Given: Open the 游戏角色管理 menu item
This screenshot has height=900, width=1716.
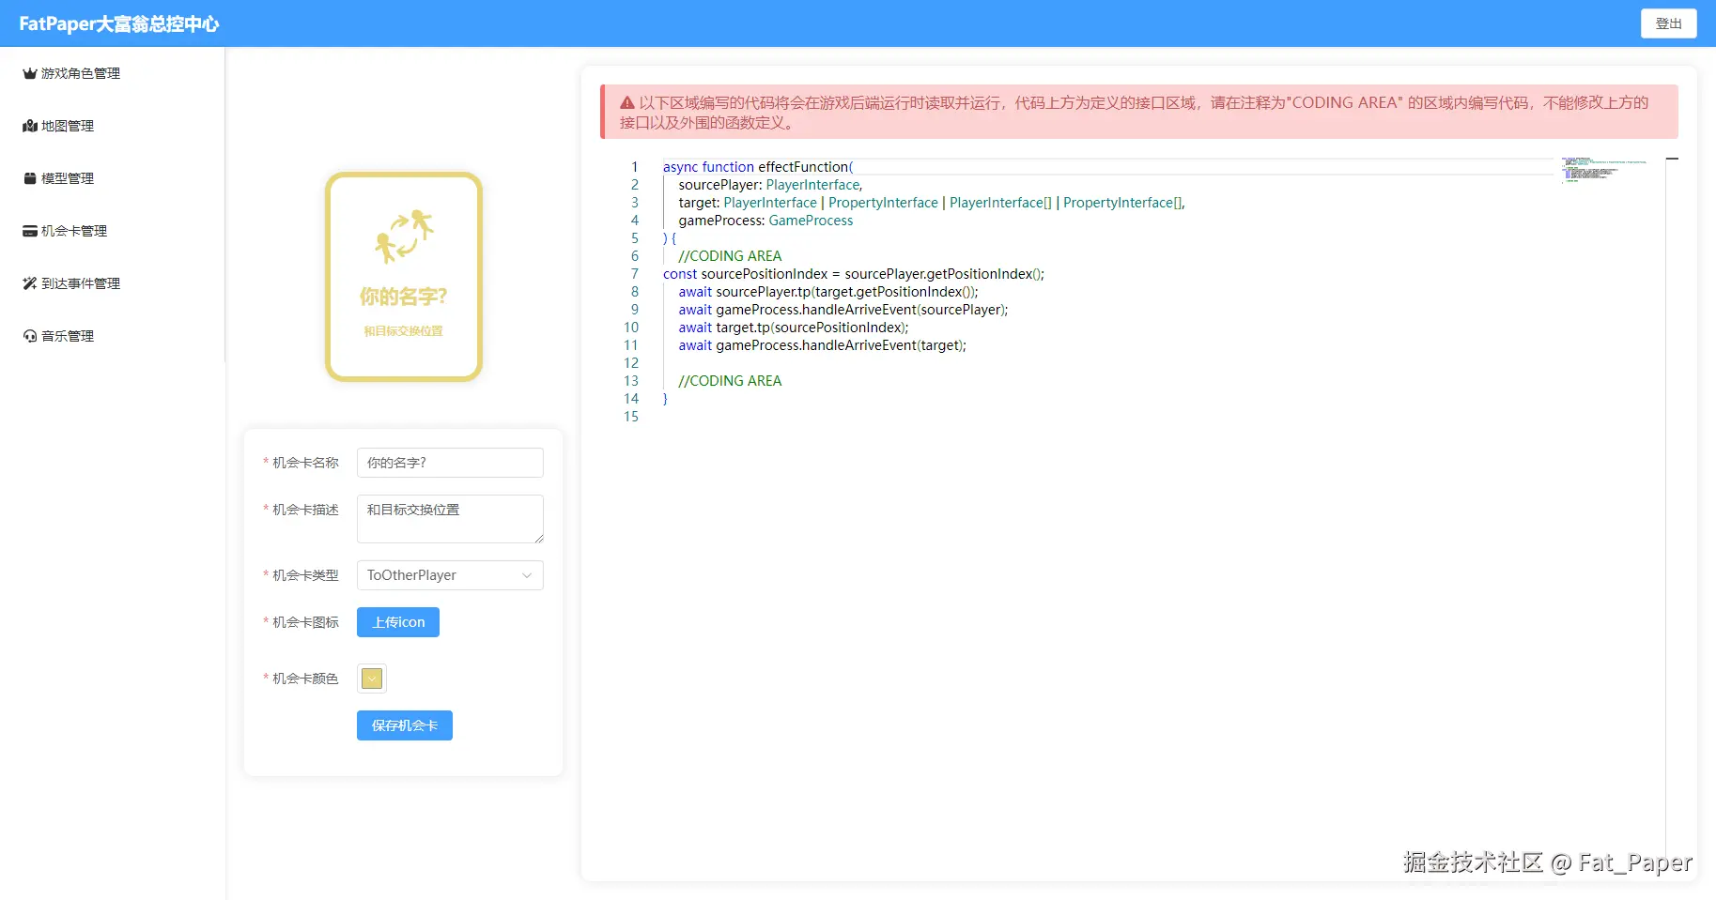Looking at the screenshot, I should pyautogui.click(x=112, y=73).
